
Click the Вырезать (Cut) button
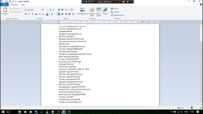15,9
